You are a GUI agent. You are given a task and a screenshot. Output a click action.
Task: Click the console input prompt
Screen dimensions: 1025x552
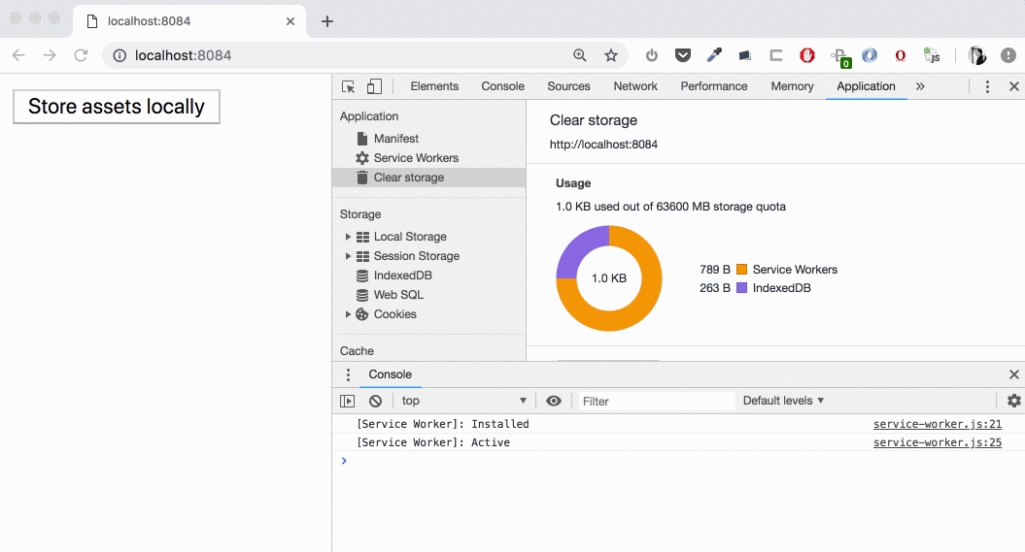click(678, 461)
